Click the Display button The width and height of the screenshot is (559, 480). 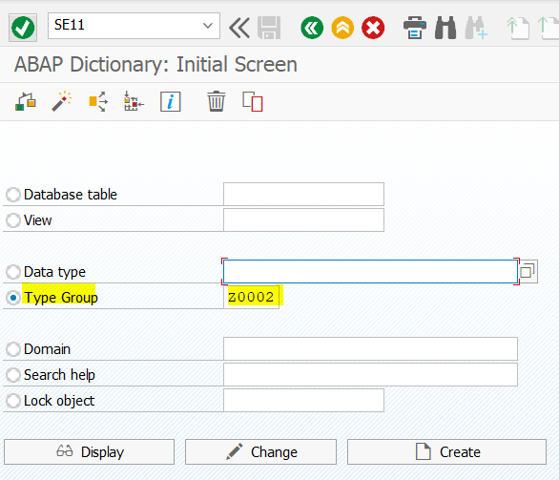pos(89,451)
